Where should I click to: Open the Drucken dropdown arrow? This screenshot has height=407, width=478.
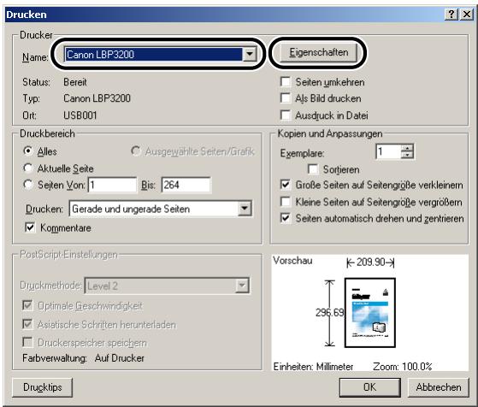(x=245, y=209)
